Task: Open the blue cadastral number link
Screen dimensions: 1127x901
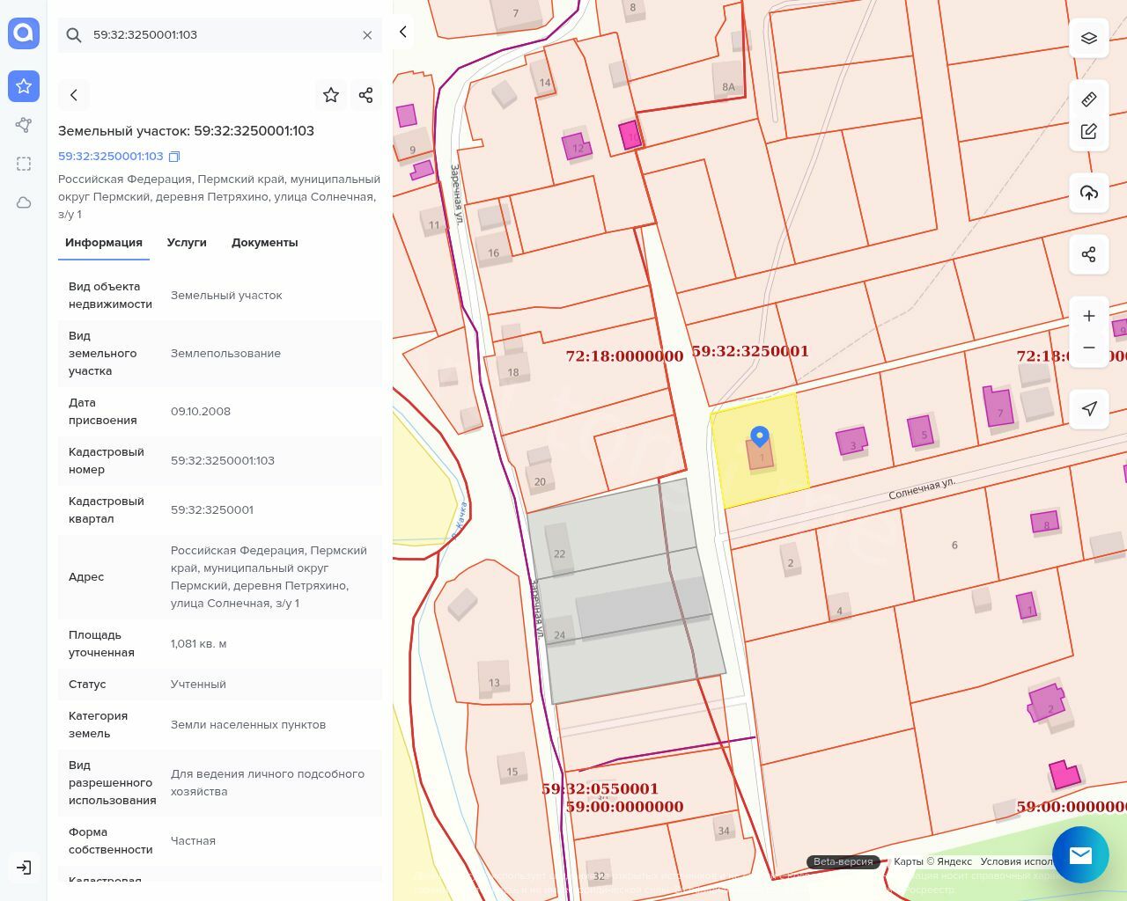Action: (110, 157)
